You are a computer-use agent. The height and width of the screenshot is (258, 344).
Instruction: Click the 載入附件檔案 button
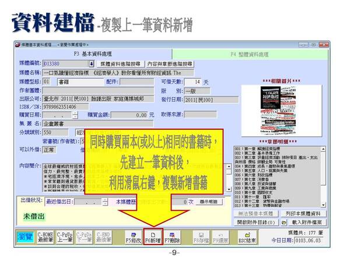[307, 222]
